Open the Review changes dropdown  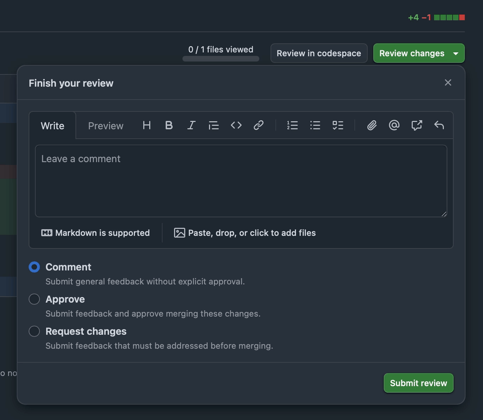(x=419, y=53)
